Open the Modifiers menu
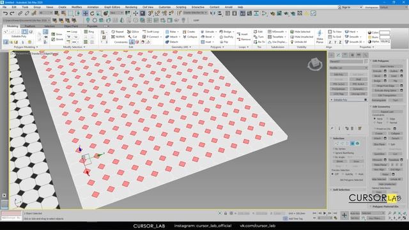This screenshot has width=409, height=230. [77, 7]
